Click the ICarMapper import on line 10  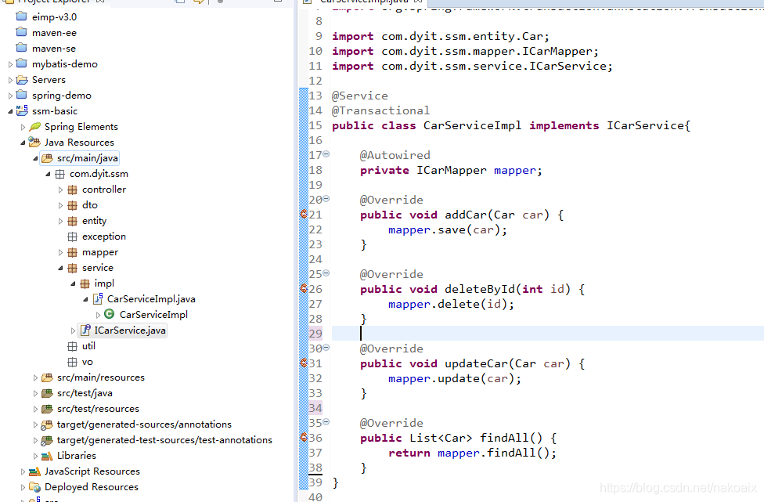coord(465,51)
